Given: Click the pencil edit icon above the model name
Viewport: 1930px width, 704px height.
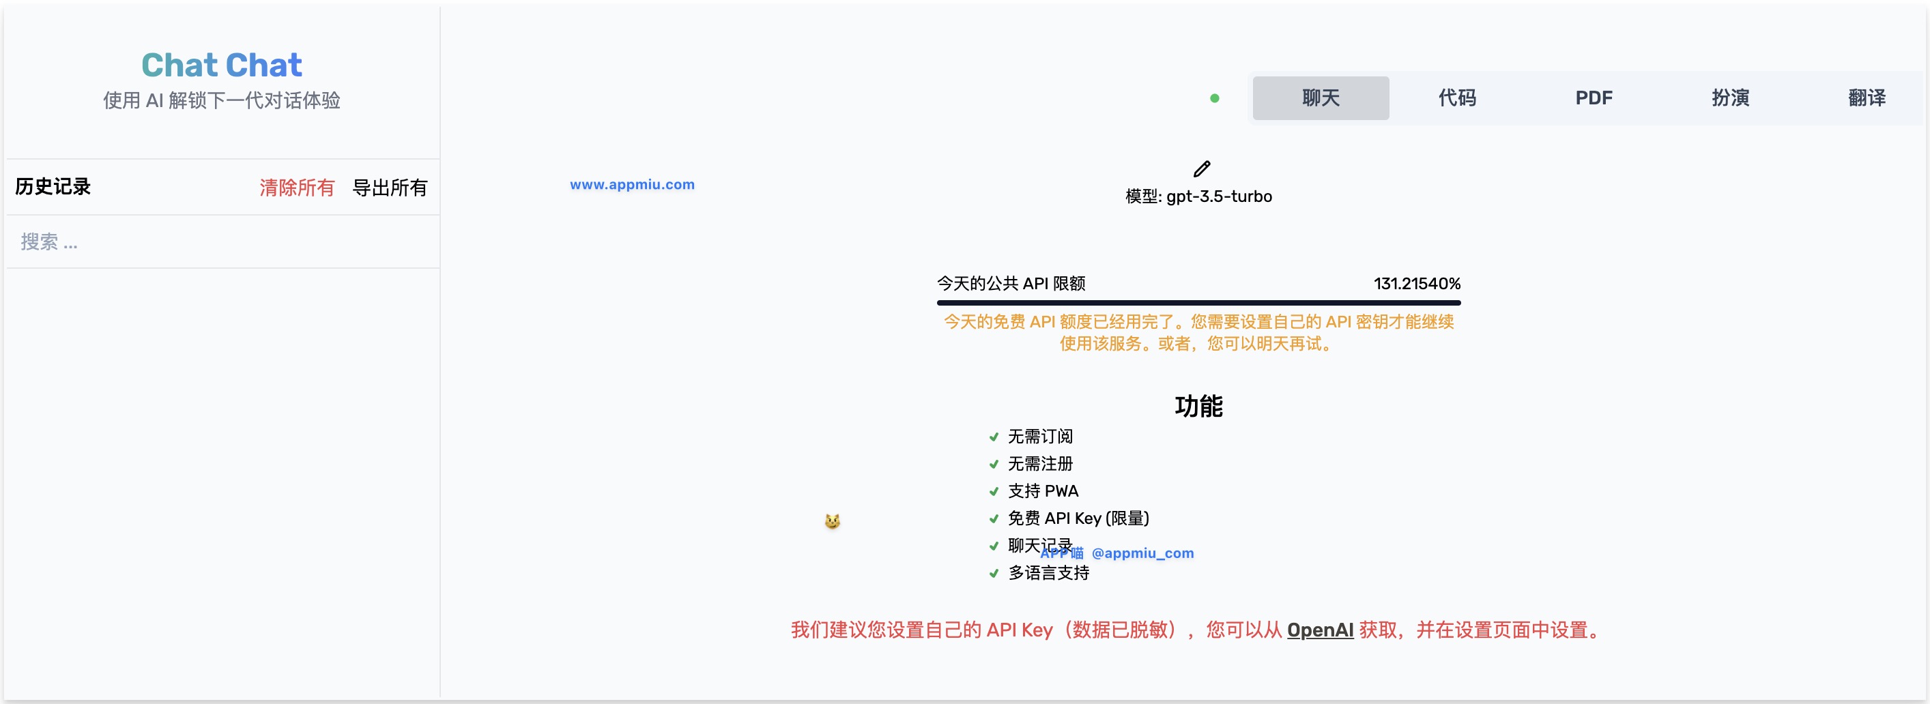Looking at the screenshot, I should [x=1202, y=168].
